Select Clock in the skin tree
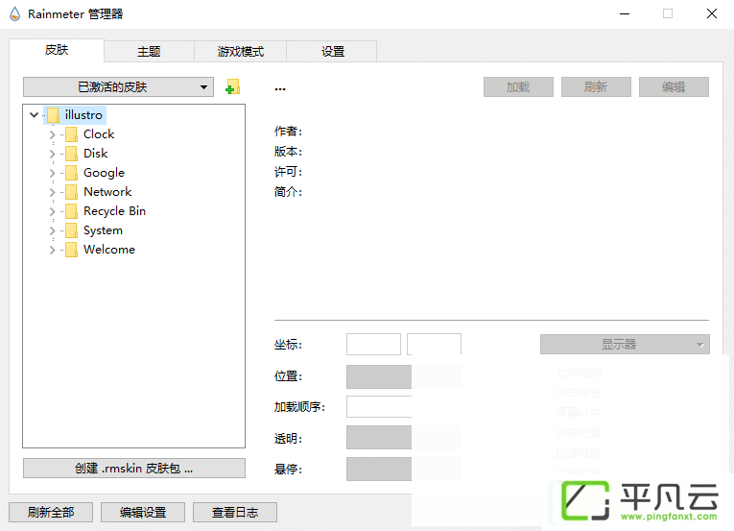 pyautogui.click(x=99, y=134)
